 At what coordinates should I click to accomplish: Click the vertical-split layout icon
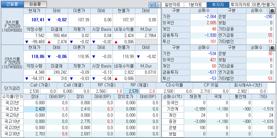click(x=158, y=5)
